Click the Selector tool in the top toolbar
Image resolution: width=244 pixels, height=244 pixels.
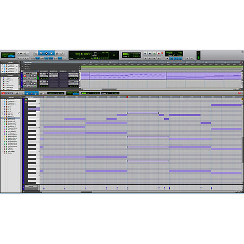click(x=46, y=53)
